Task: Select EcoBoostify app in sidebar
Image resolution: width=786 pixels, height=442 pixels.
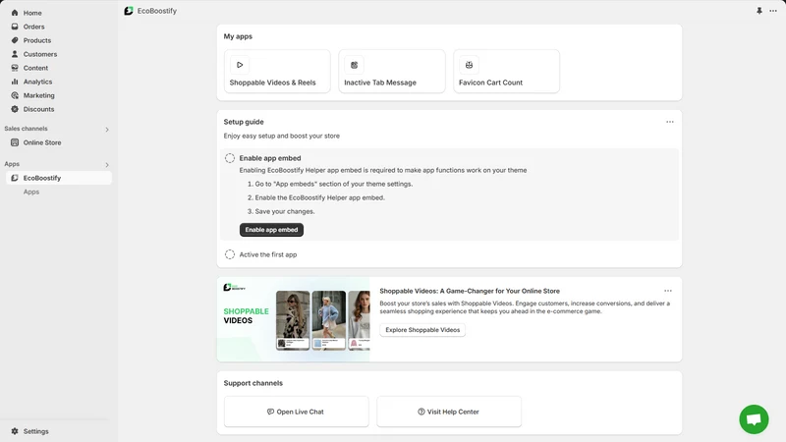Action: point(59,178)
